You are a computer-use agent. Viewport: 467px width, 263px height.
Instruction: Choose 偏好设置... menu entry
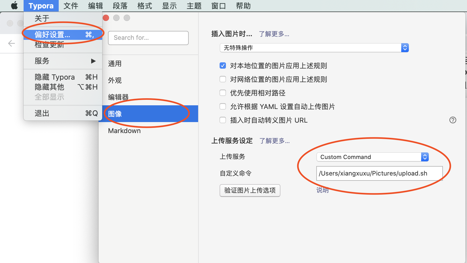point(63,35)
